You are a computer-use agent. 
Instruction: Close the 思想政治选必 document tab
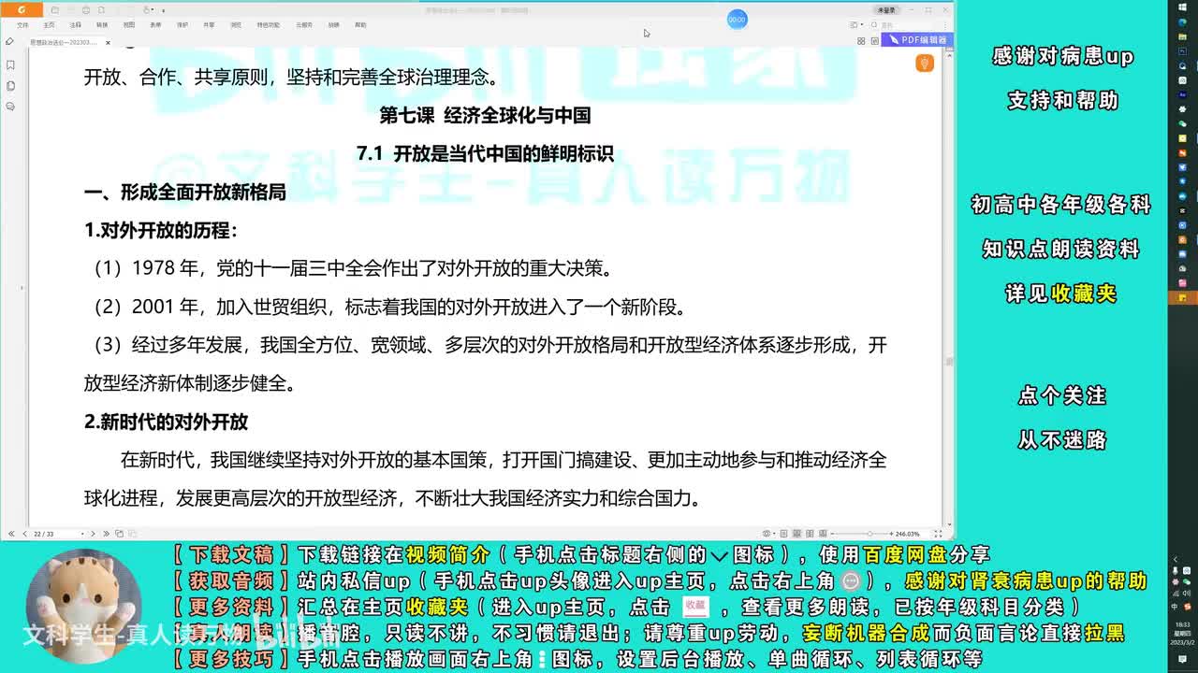[108, 42]
